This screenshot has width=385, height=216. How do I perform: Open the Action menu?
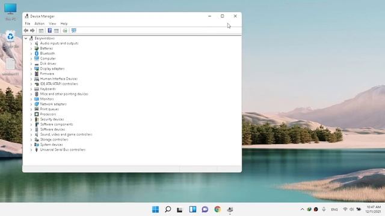pos(40,24)
